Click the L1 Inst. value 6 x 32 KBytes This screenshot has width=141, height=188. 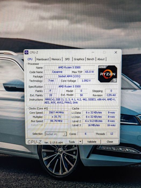94,117
